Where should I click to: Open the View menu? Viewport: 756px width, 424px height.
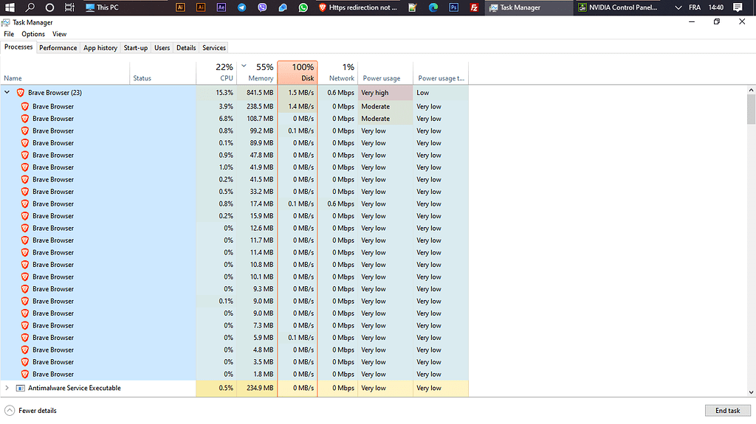[59, 34]
